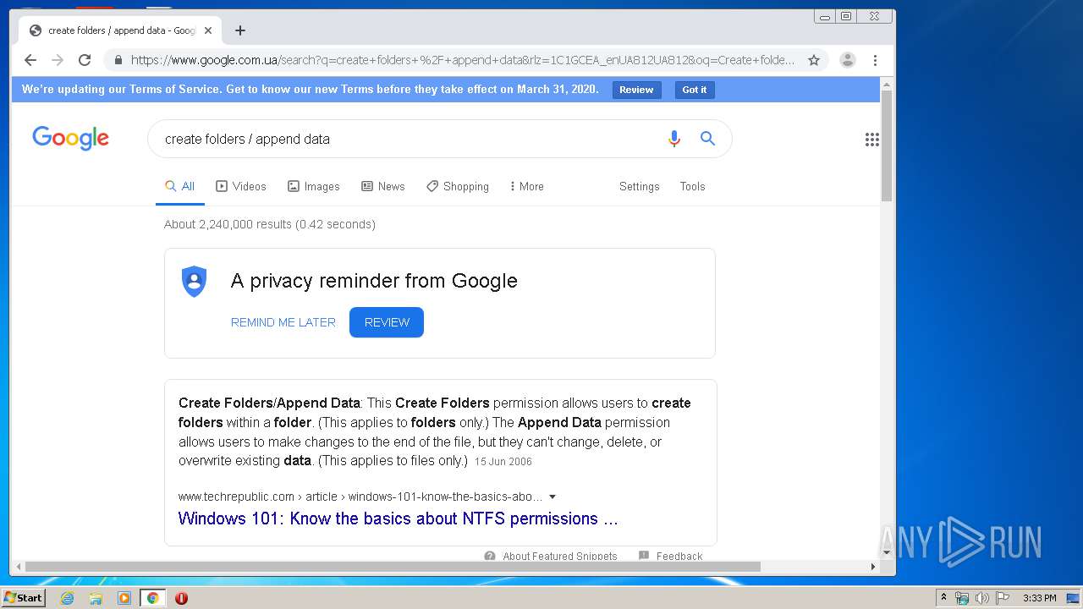Dismiss Terms banner with Got it
This screenshot has height=609, width=1083.
click(x=695, y=90)
